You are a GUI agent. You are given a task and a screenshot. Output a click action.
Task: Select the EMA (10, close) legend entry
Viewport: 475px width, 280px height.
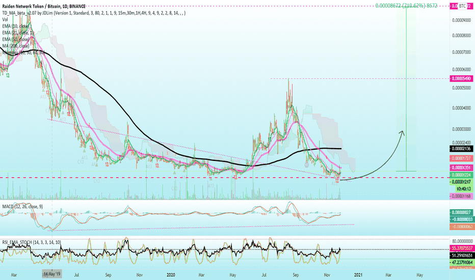coord(16,26)
